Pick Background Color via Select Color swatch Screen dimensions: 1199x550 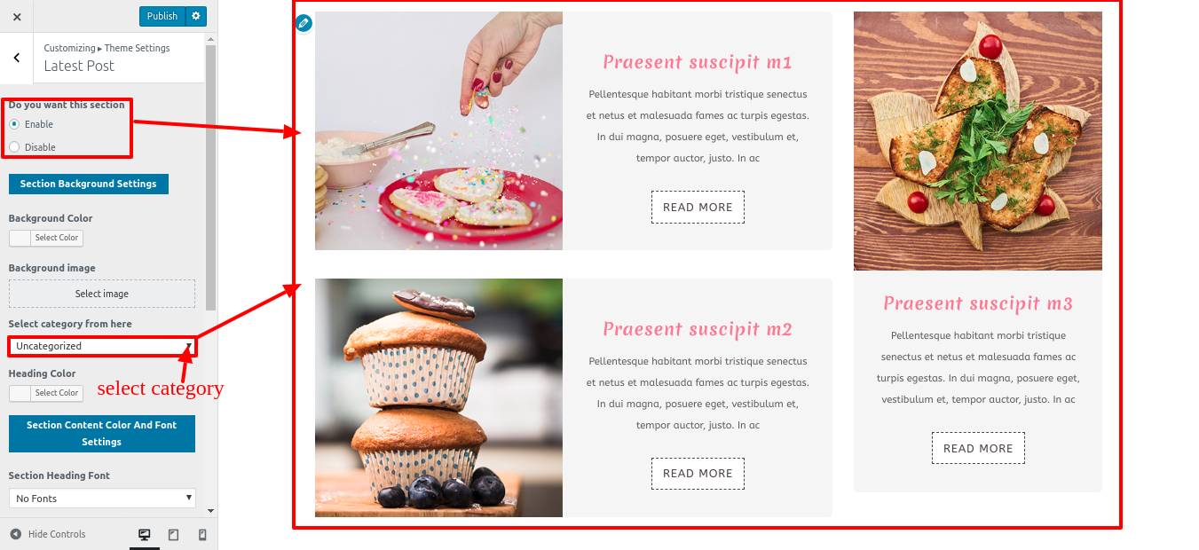coord(46,238)
